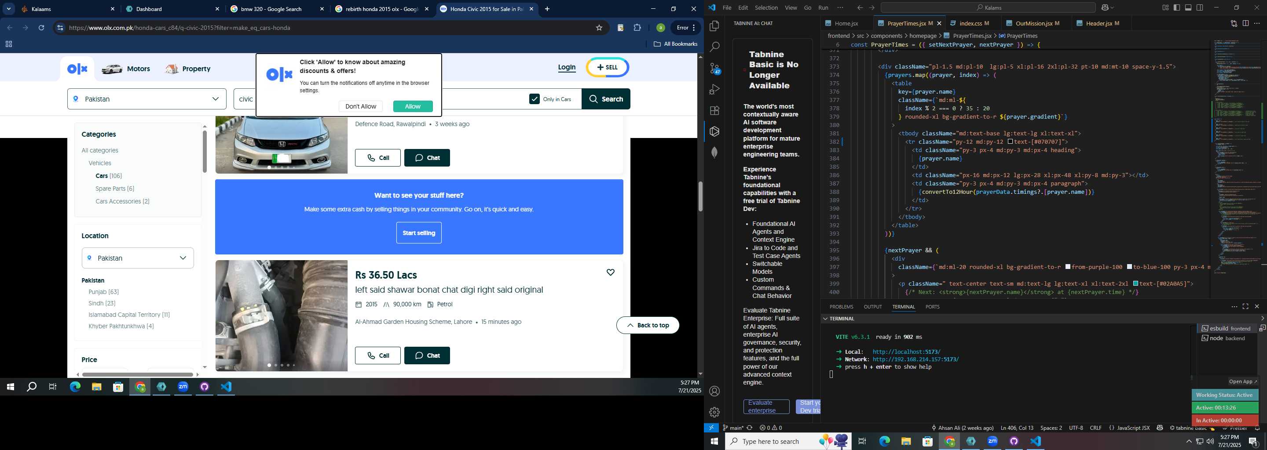Open VS Code menu bar overflow dots
1267x450 pixels.
click(840, 7)
